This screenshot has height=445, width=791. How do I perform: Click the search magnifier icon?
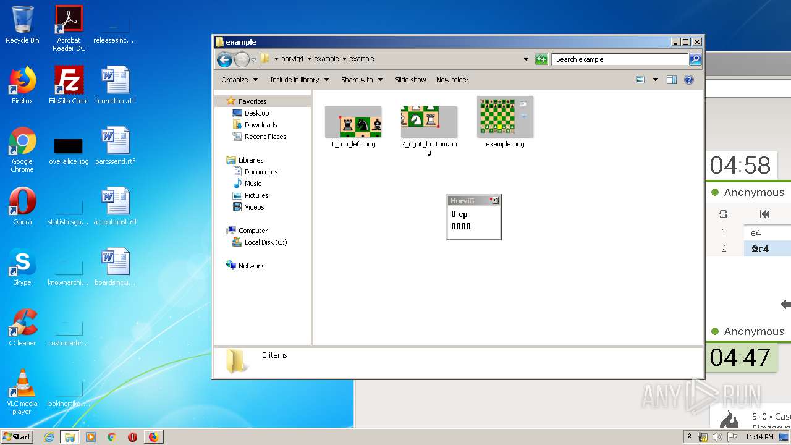[695, 59]
